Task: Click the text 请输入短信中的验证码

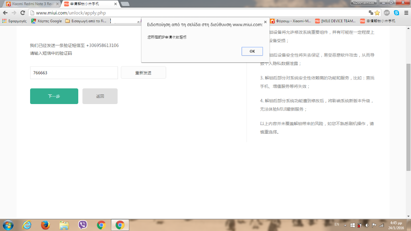Action: coord(51,53)
